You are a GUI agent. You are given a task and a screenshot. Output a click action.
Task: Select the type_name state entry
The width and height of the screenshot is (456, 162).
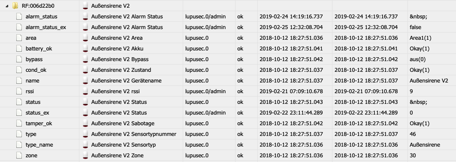(x=39, y=145)
